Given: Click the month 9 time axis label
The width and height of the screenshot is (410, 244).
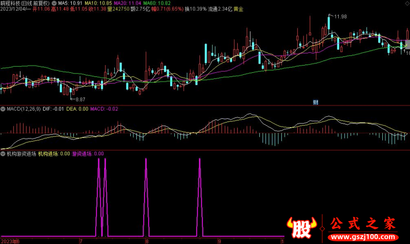Looking at the screenshot, I should (220, 241).
